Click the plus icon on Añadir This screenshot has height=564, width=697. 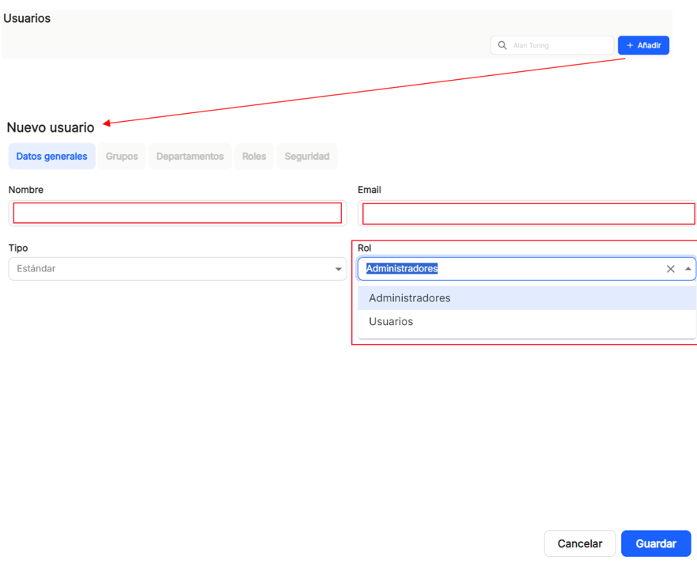pyautogui.click(x=630, y=45)
